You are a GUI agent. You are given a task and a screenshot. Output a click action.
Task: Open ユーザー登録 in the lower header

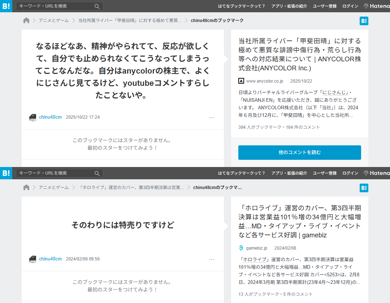tap(325, 173)
